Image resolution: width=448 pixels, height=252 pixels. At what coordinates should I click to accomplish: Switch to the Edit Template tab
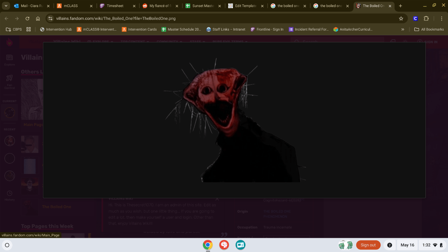245,6
